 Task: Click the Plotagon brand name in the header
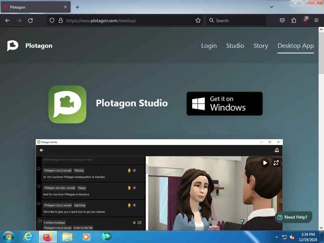click(x=39, y=46)
